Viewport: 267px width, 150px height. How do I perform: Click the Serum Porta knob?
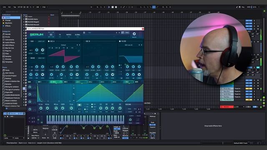click(130, 120)
